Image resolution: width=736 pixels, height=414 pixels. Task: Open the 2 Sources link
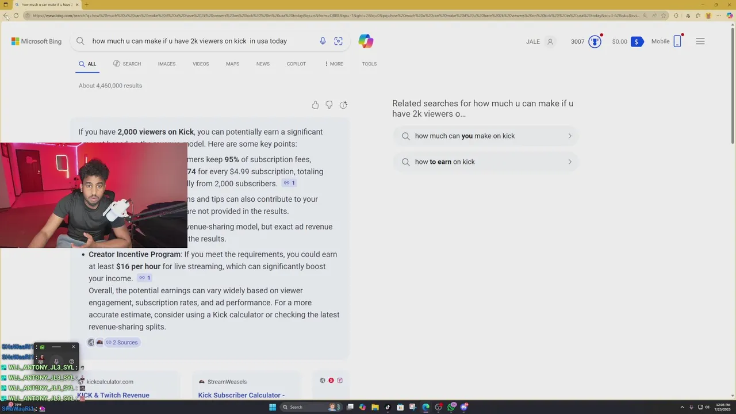[121, 342]
